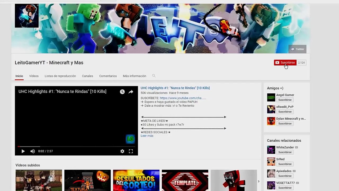This screenshot has width=339, height=191.
Task: Click the LG watermark in video
Action: (130, 138)
